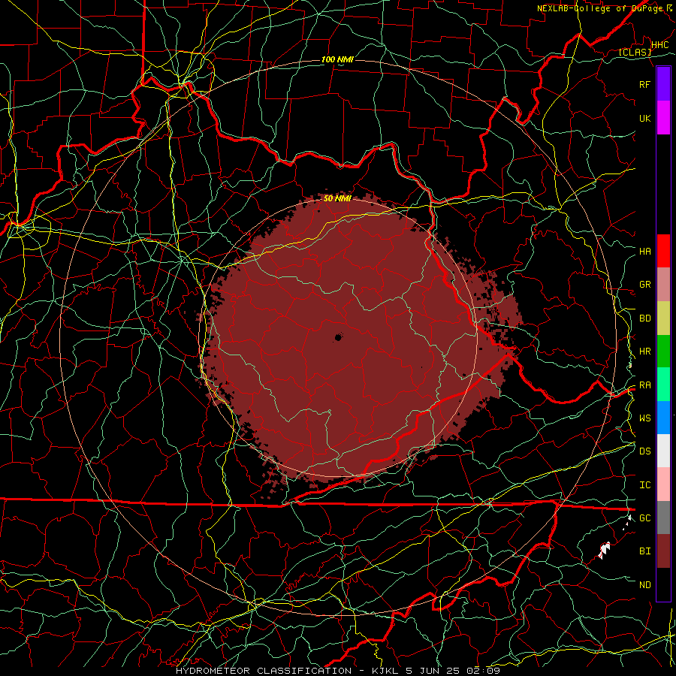Click the HA legend label

pos(645,251)
